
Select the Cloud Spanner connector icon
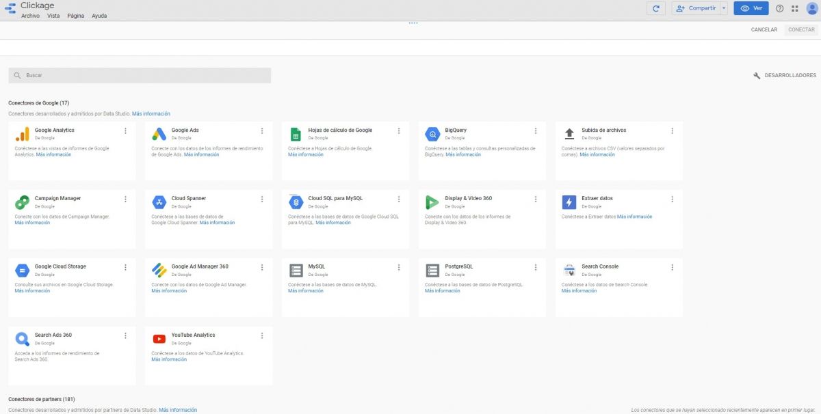(x=159, y=202)
